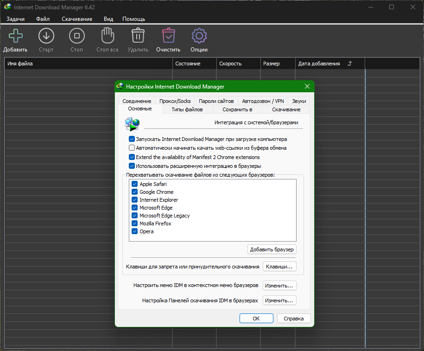Uncheck Internet Explorer browser checkbox

(135, 200)
